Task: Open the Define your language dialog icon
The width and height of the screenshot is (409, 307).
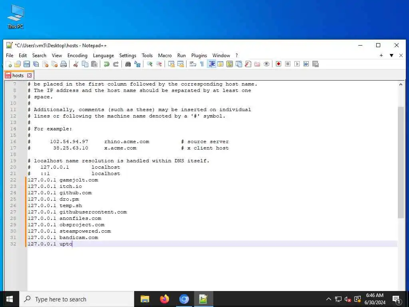Action: click(x=220, y=64)
